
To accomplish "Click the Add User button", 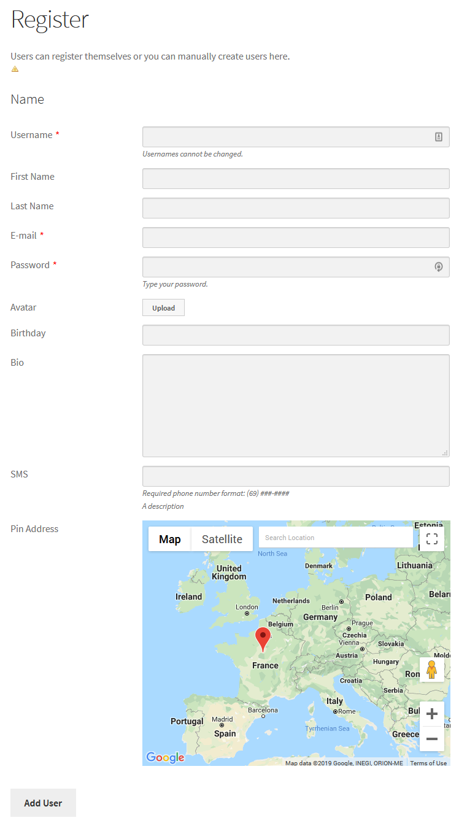I will tap(43, 803).
